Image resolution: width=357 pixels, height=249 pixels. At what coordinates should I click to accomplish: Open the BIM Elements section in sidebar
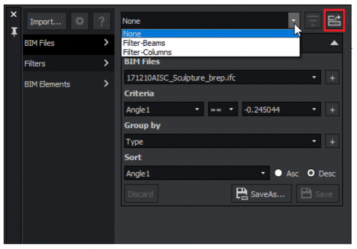coord(67,84)
